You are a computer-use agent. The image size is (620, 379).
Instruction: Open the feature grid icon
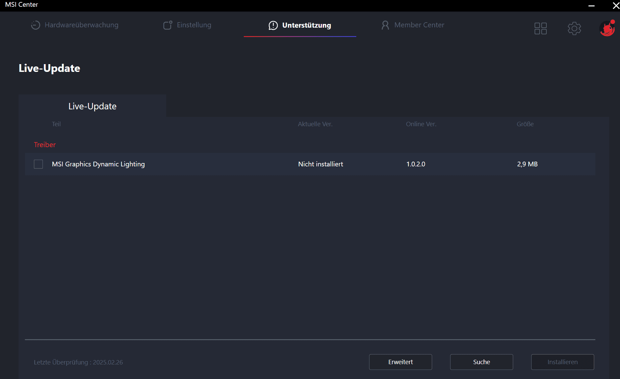coord(541,28)
